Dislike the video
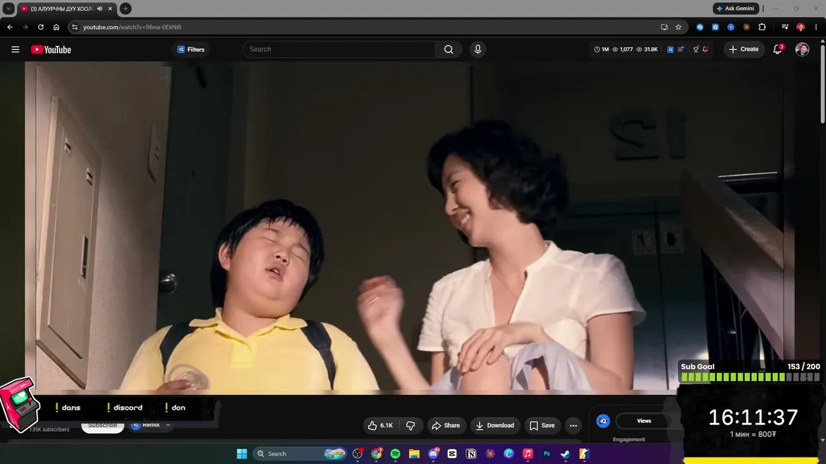This screenshot has height=464, width=826. click(x=410, y=425)
